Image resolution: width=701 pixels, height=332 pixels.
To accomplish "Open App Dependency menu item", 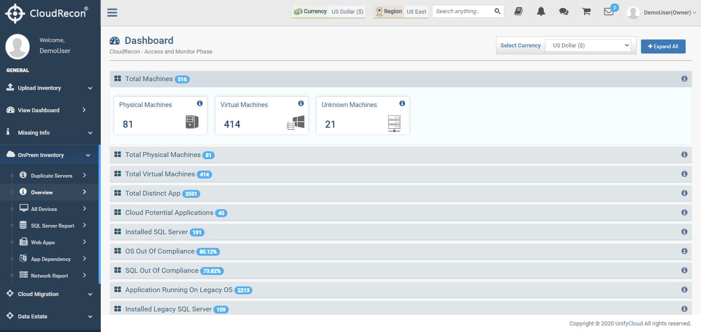I will click(50, 259).
